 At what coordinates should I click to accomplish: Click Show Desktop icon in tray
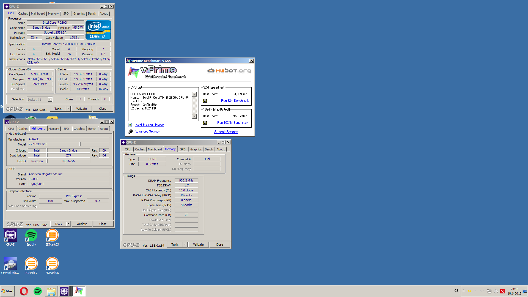525,291
